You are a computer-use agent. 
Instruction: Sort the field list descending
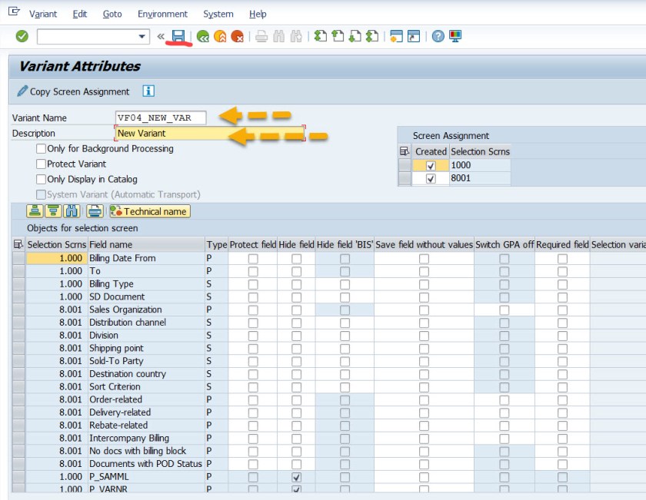[53, 213]
